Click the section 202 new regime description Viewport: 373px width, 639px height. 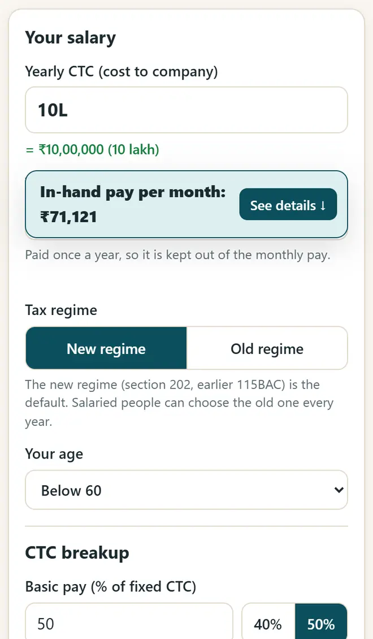pyautogui.click(x=179, y=403)
